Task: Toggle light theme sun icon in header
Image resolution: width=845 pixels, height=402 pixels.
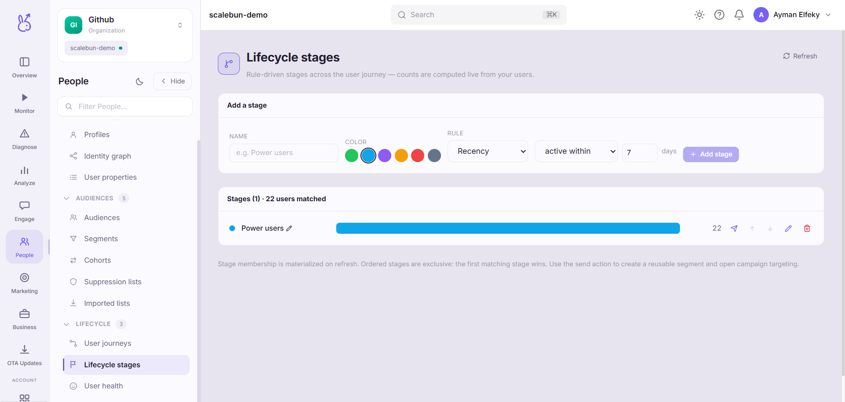Action: pyautogui.click(x=699, y=15)
